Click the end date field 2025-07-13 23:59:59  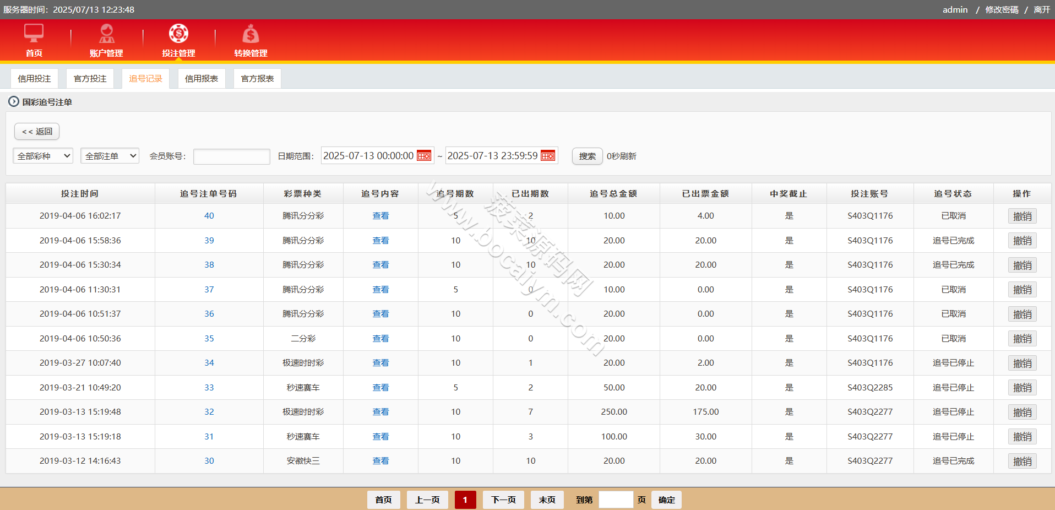pyautogui.click(x=502, y=156)
